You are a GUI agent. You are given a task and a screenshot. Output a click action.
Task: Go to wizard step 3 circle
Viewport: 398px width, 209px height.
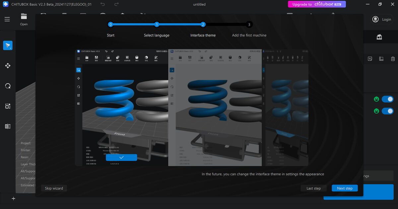(249, 25)
